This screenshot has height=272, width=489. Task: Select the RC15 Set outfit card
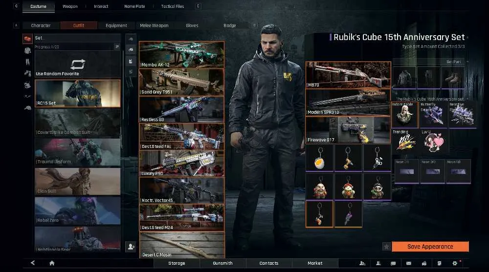(x=78, y=93)
